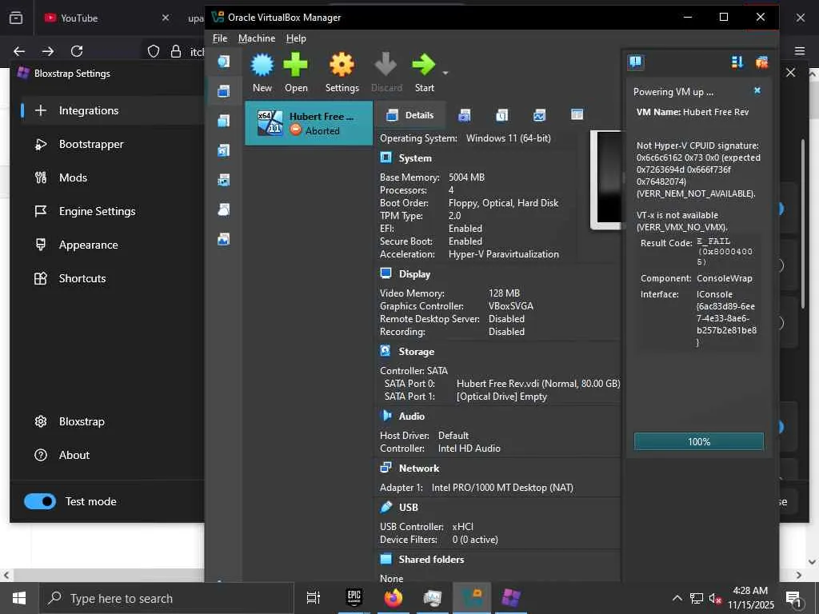819x614 pixels.
Task: Click the Display section header in Details
Action: (x=415, y=274)
